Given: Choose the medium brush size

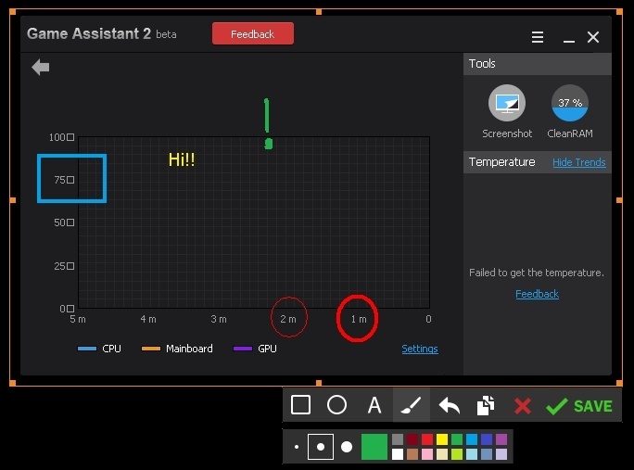Looking at the screenshot, I should click(321, 447).
